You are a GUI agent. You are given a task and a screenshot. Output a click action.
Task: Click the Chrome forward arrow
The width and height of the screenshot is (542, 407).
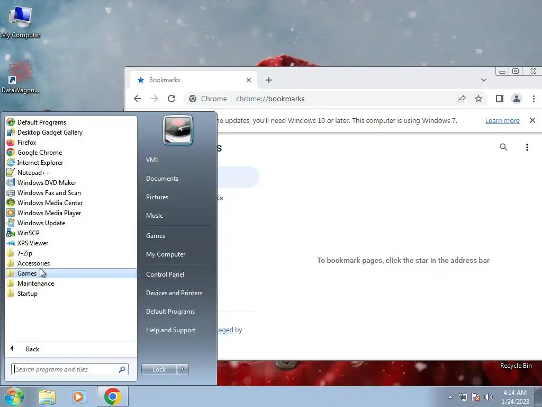(155, 99)
